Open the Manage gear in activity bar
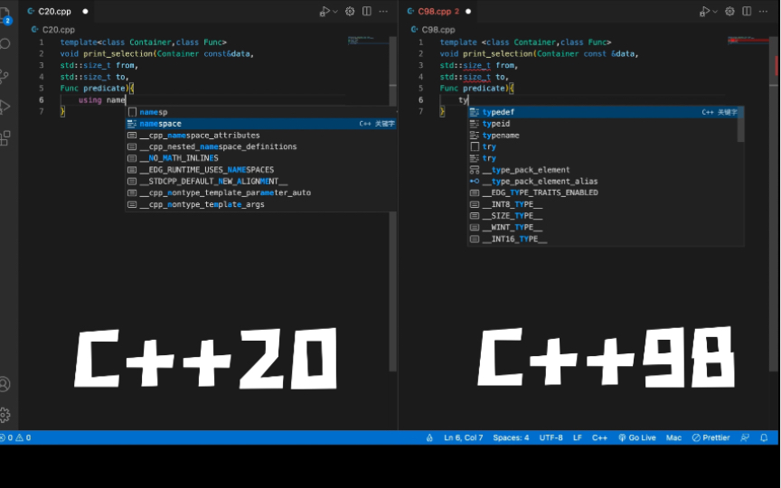The height and width of the screenshot is (488, 781). [x=5, y=415]
